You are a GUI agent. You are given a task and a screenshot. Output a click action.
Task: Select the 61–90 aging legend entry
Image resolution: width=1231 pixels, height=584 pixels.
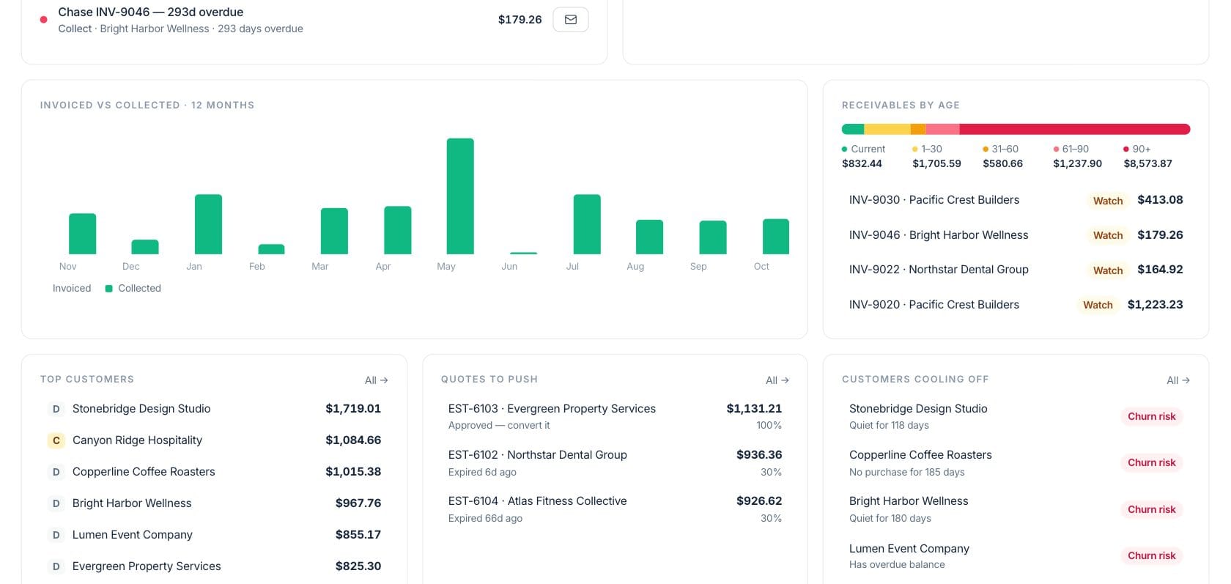pyautogui.click(x=1077, y=156)
